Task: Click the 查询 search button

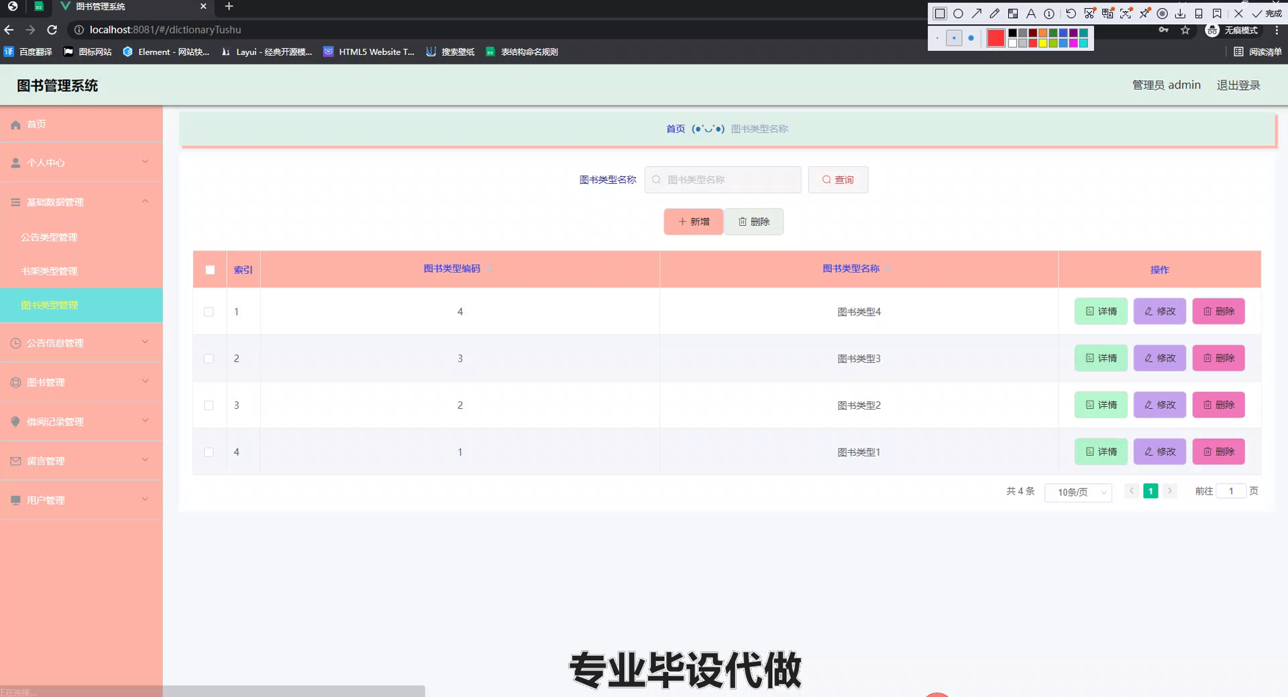Action: (838, 180)
